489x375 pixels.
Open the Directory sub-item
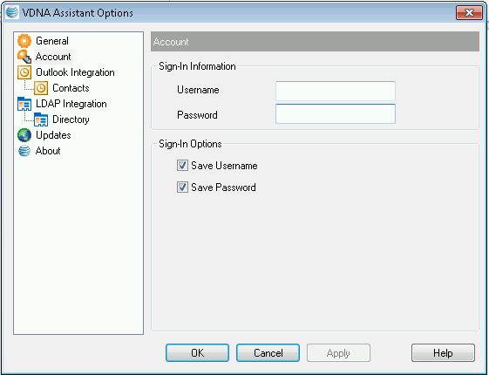tap(71, 119)
